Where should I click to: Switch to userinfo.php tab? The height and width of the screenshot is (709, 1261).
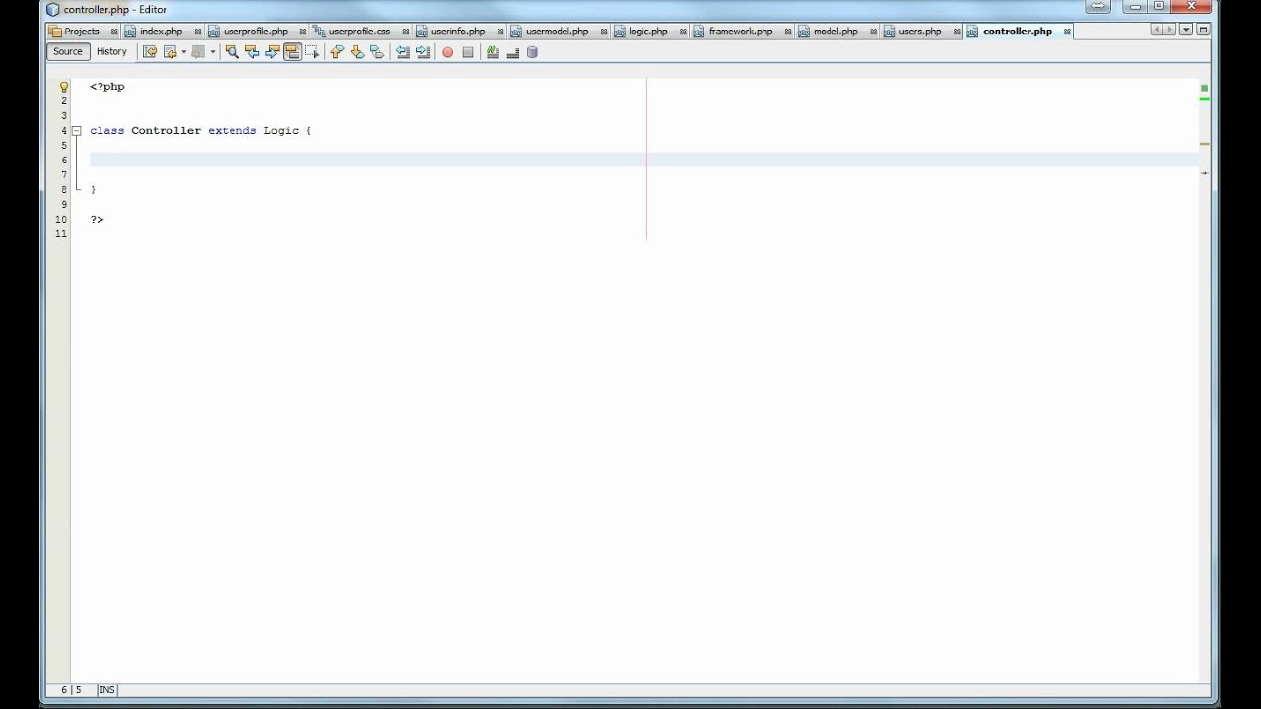(x=458, y=31)
